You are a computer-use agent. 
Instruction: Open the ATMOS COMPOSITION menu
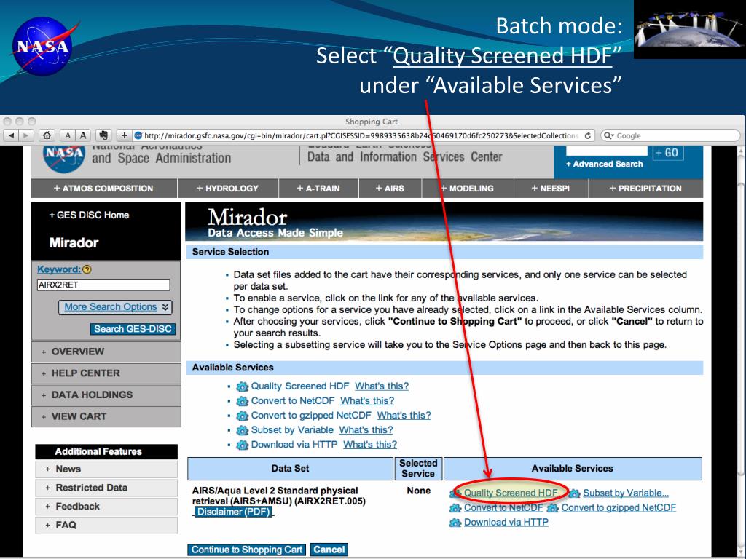point(103,189)
